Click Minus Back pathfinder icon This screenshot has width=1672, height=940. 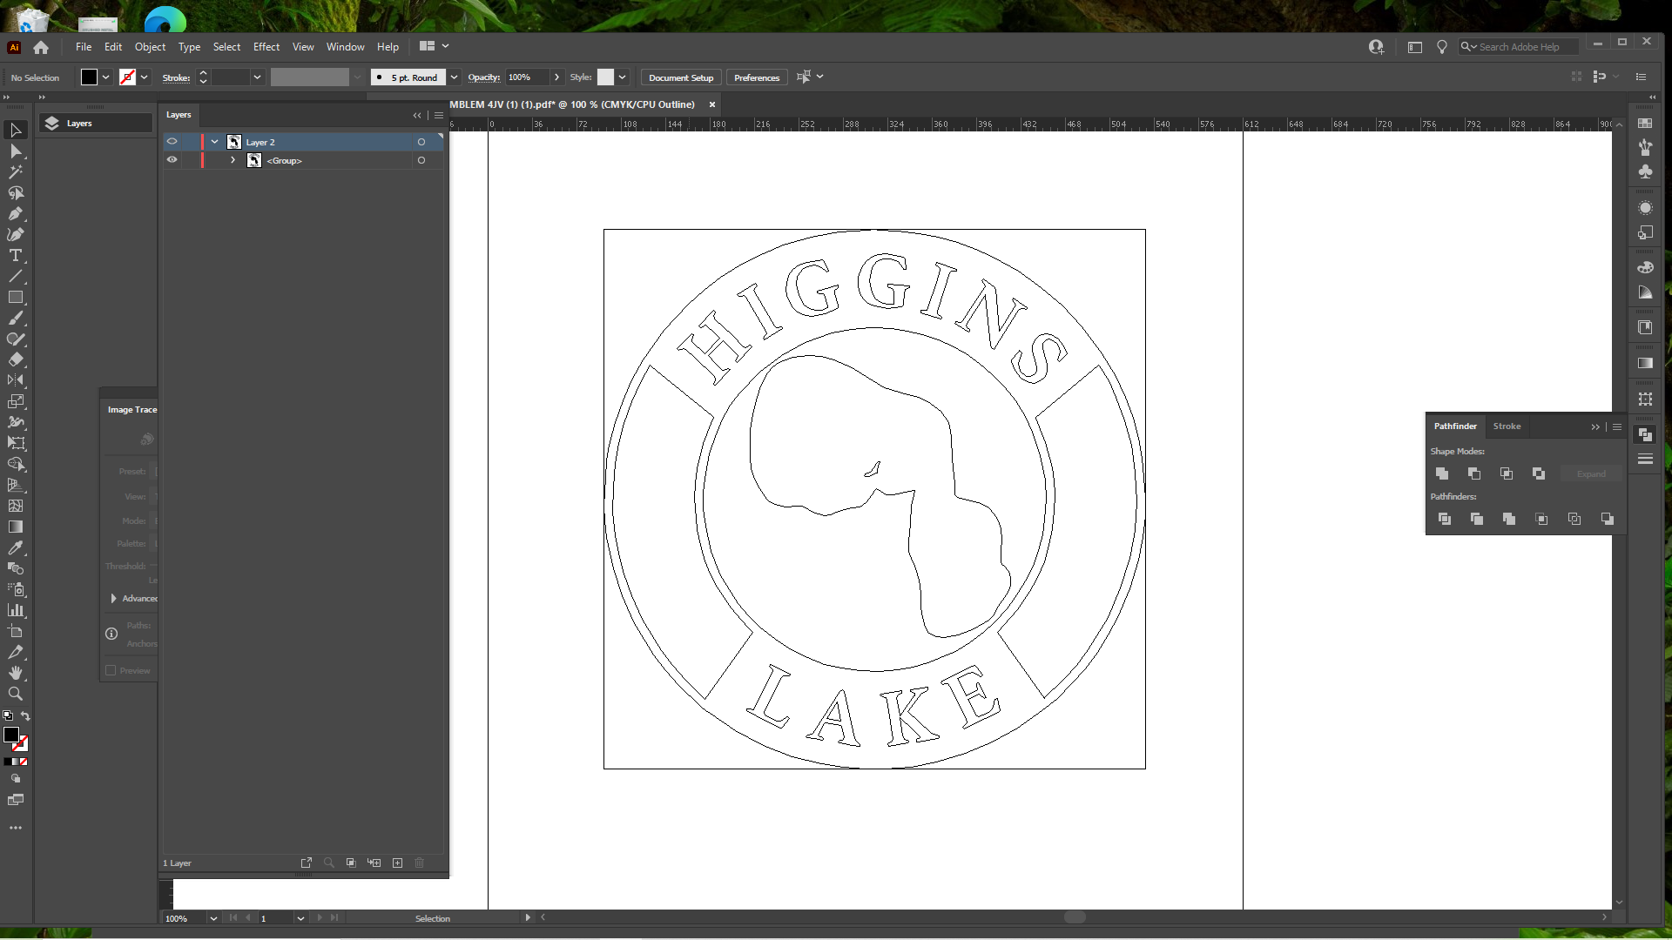pyautogui.click(x=1608, y=519)
